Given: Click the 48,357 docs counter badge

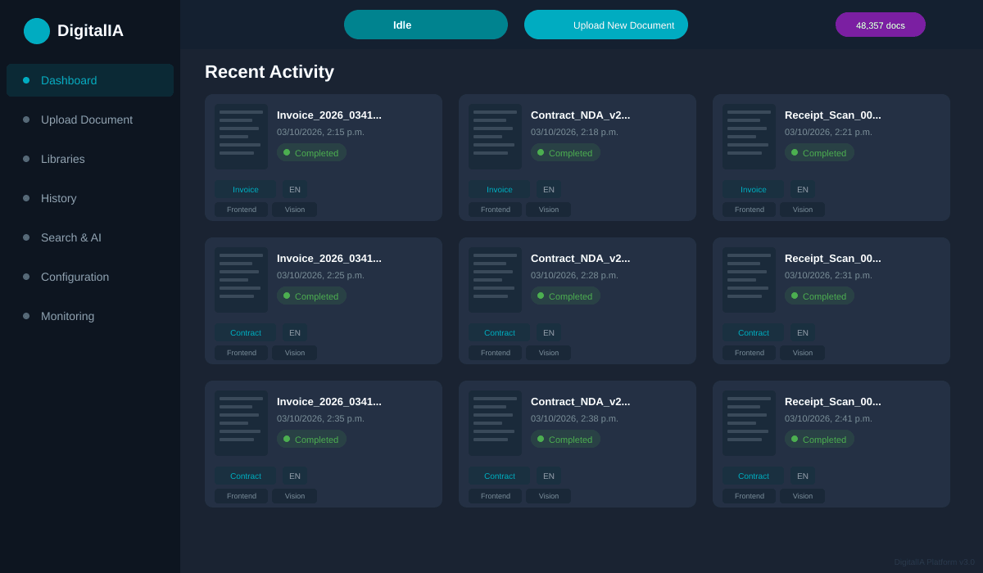Looking at the screenshot, I should coord(880,25).
